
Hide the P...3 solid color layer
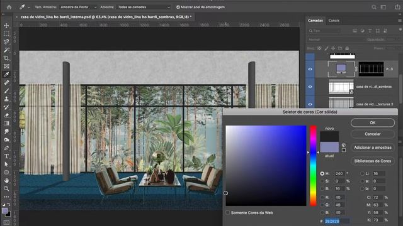[x=310, y=69]
